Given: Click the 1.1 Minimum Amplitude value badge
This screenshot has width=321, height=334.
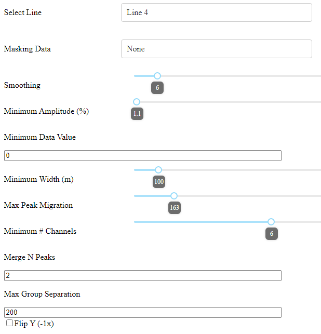Looking at the screenshot, I should click(x=137, y=114).
